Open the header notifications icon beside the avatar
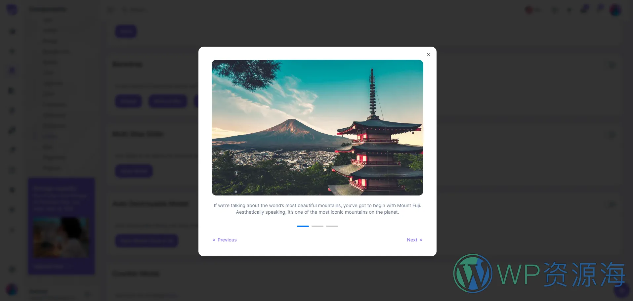This screenshot has height=301, width=633. pyautogui.click(x=600, y=9)
